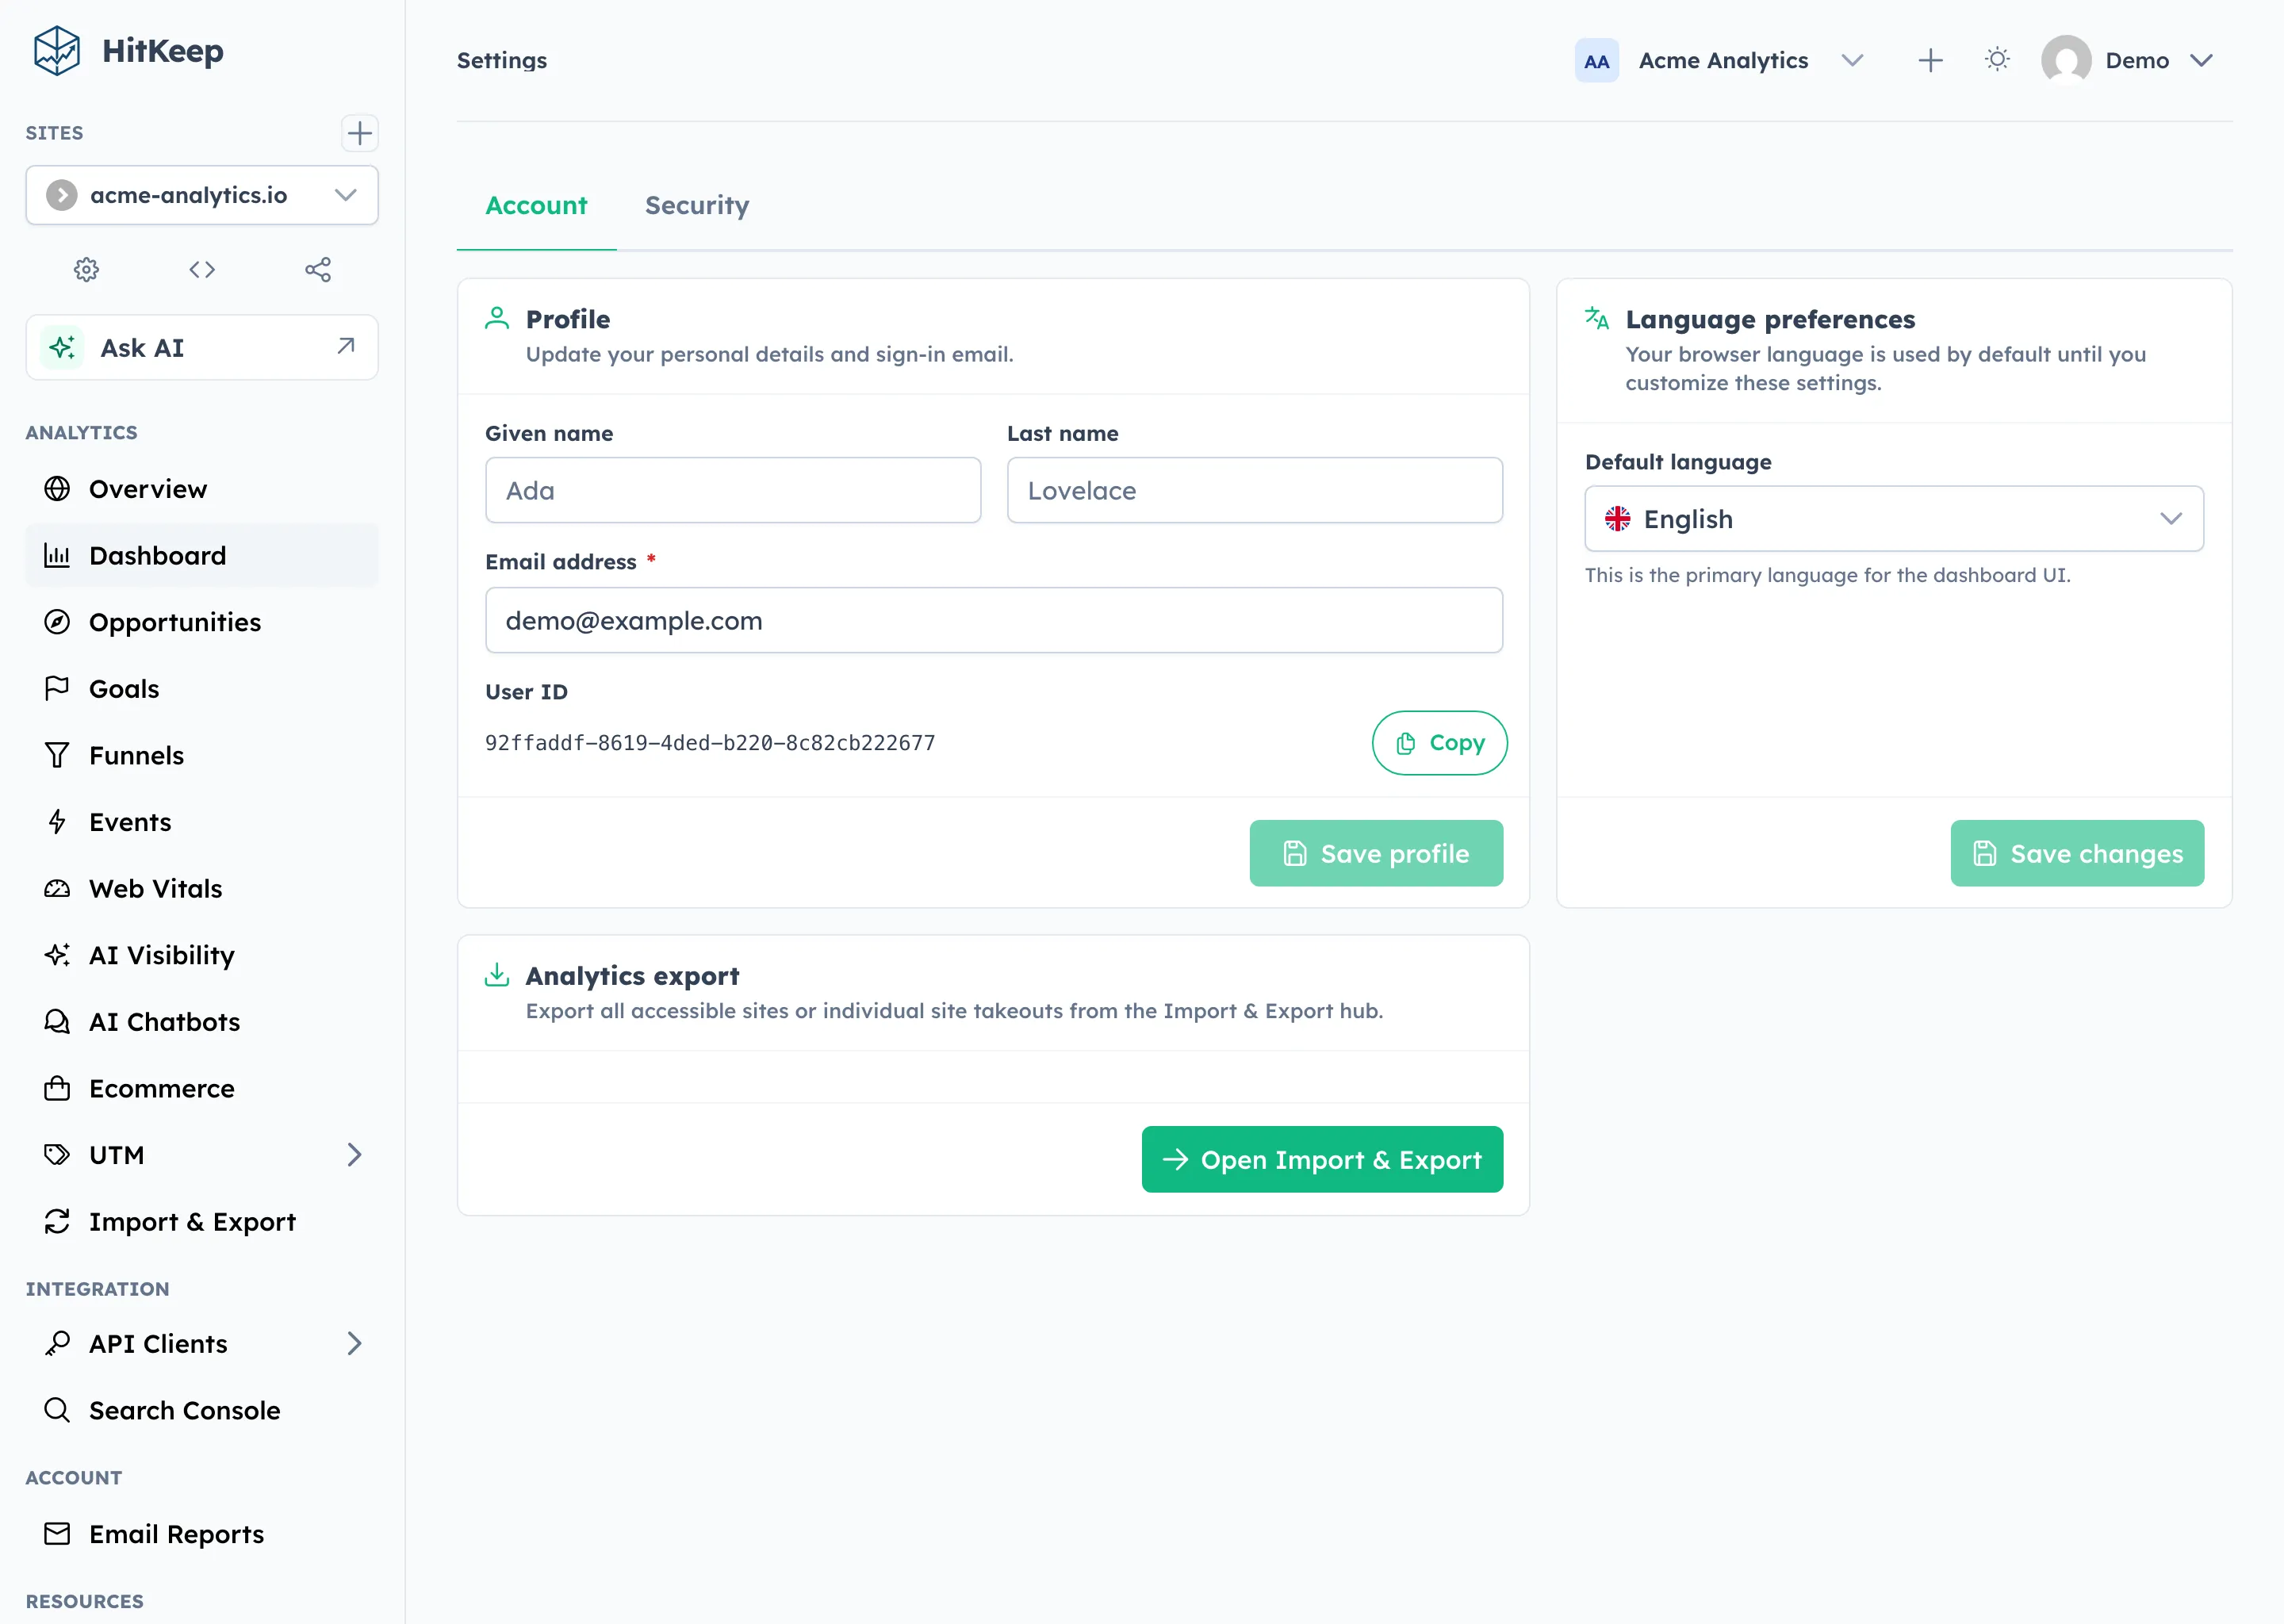Open the Demo user menu
The height and width of the screenshot is (1624, 2284).
pos(2127,61)
